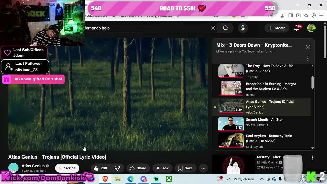Clear the YouTube search text with the X
Image resolution: width=327 pixels, height=184 pixels.
[213, 28]
